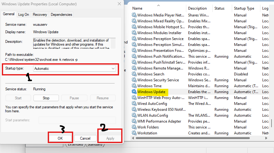Click the gear icon beside Wireless Keyboard 850 Notif...
The width and height of the screenshot is (274, 153).
[x=134, y=109]
